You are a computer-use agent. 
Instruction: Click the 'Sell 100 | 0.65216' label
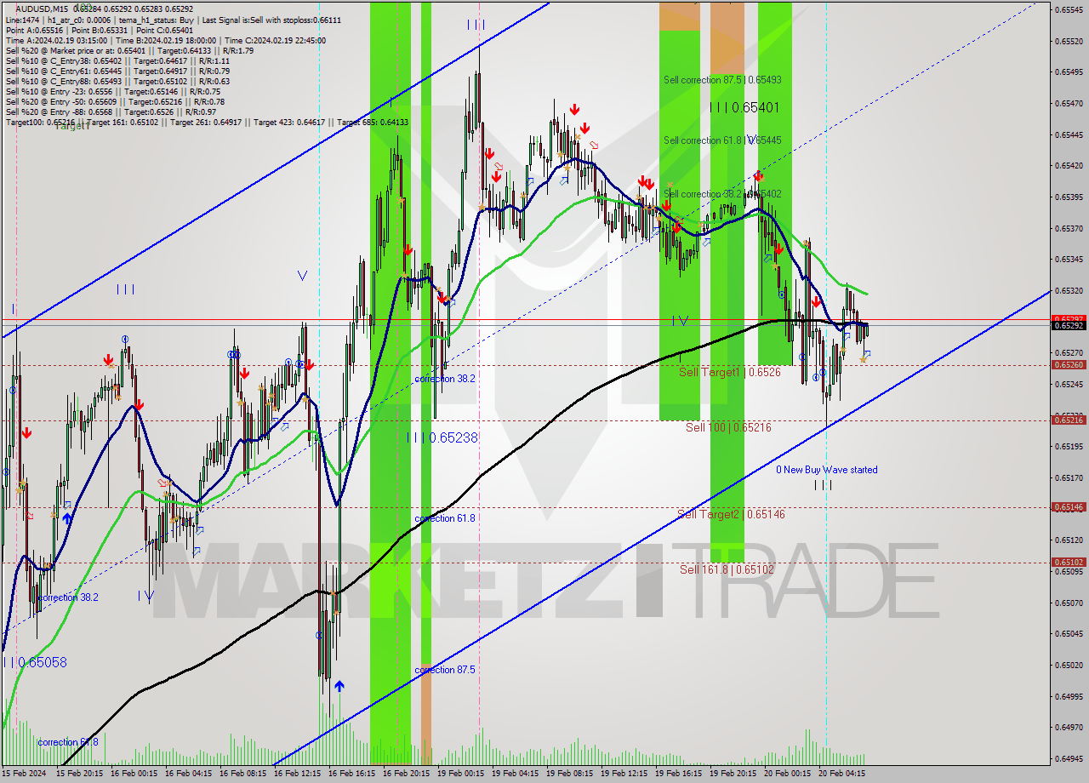coord(728,427)
